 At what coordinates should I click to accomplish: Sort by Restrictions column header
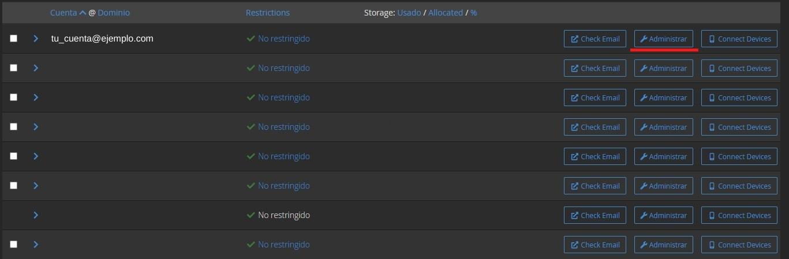(x=268, y=13)
